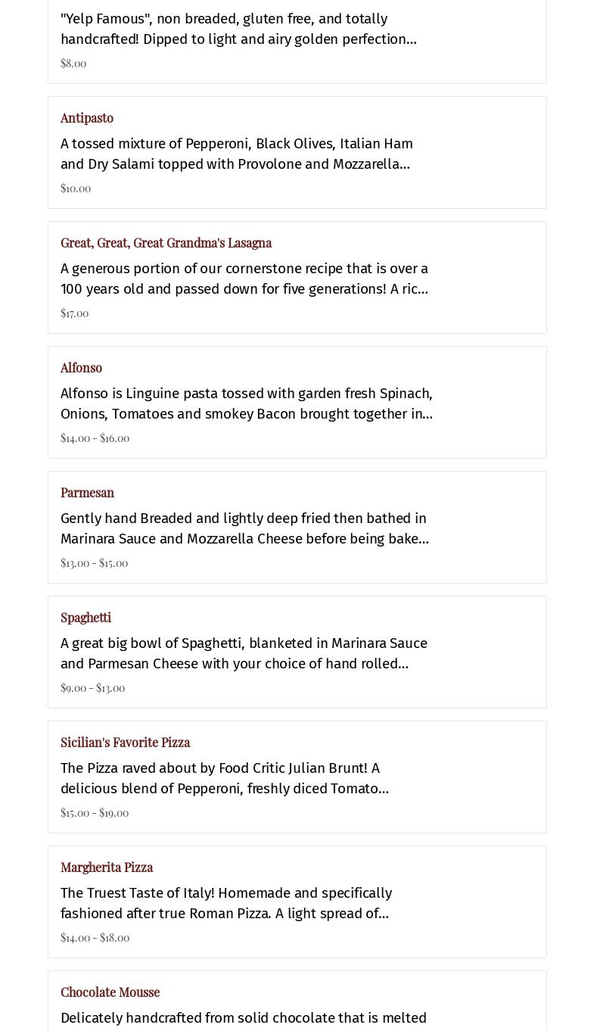Click the $10.00 Antipasto price
Image resolution: width=594 pixels, height=1031 pixels.
(x=76, y=188)
